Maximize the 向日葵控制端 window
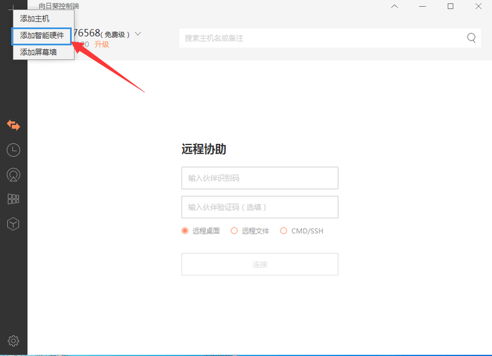Viewport: 492px width, 356px height. [450, 6]
